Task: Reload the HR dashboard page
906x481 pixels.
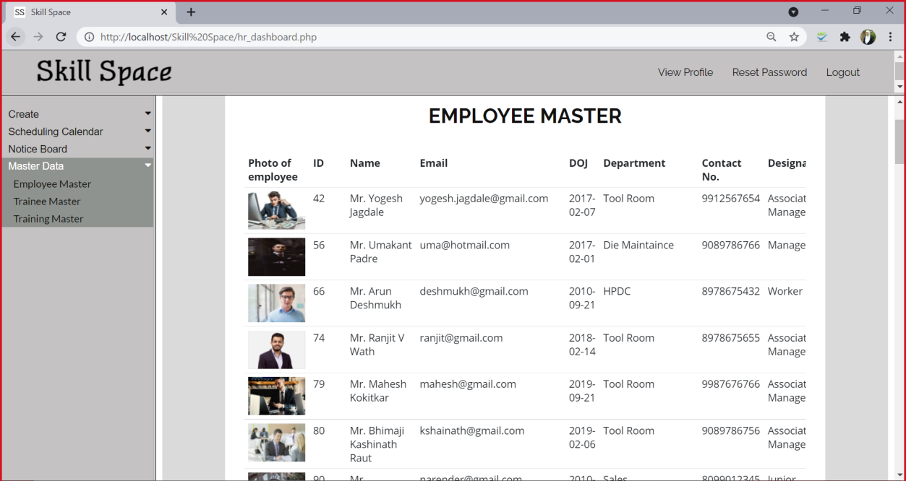Action: point(61,37)
